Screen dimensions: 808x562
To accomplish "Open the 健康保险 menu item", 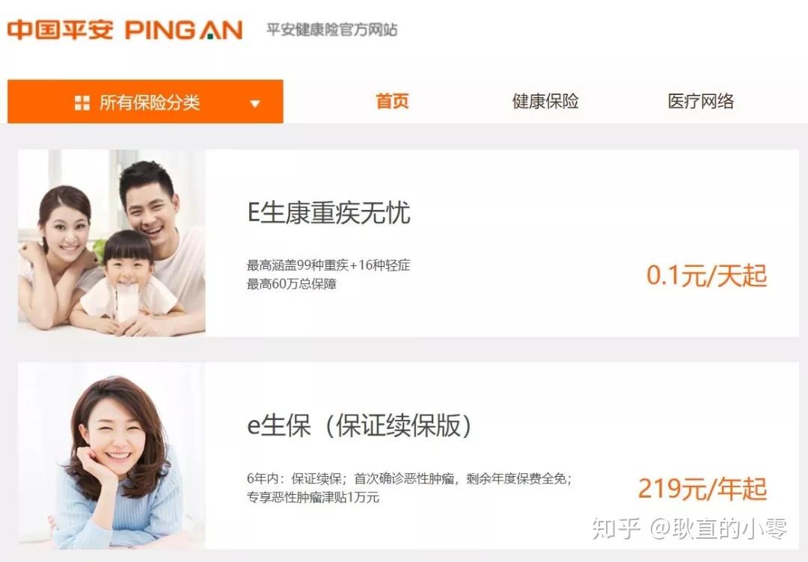I will (x=545, y=101).
